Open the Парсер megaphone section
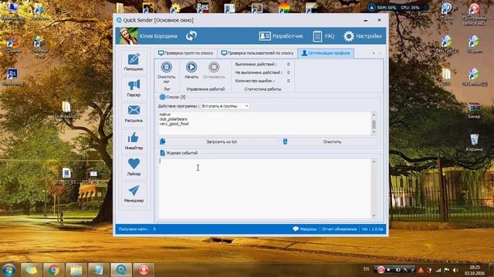Image resolution: width=494 pixels, height=277 pixels. point(134,88)
